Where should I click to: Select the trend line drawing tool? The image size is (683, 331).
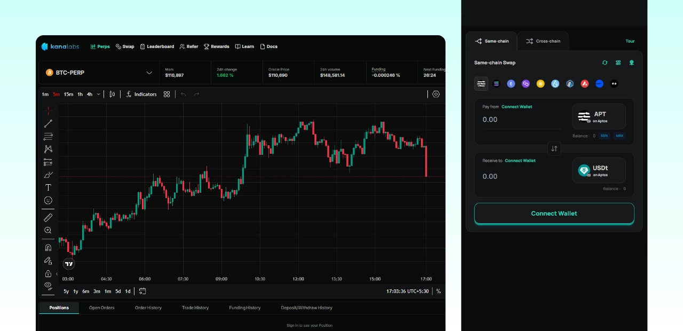(48, 124)
